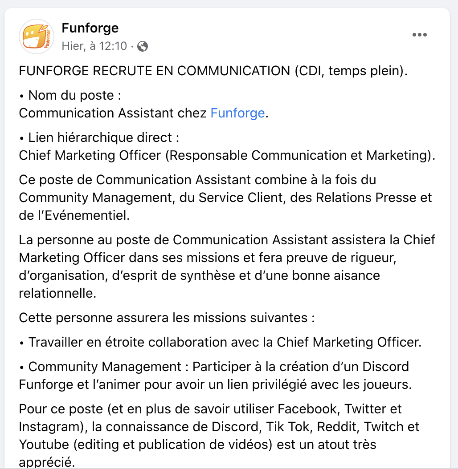458x469 pixels.
Task: Open the three-dot post options menu
Action: 419,35
